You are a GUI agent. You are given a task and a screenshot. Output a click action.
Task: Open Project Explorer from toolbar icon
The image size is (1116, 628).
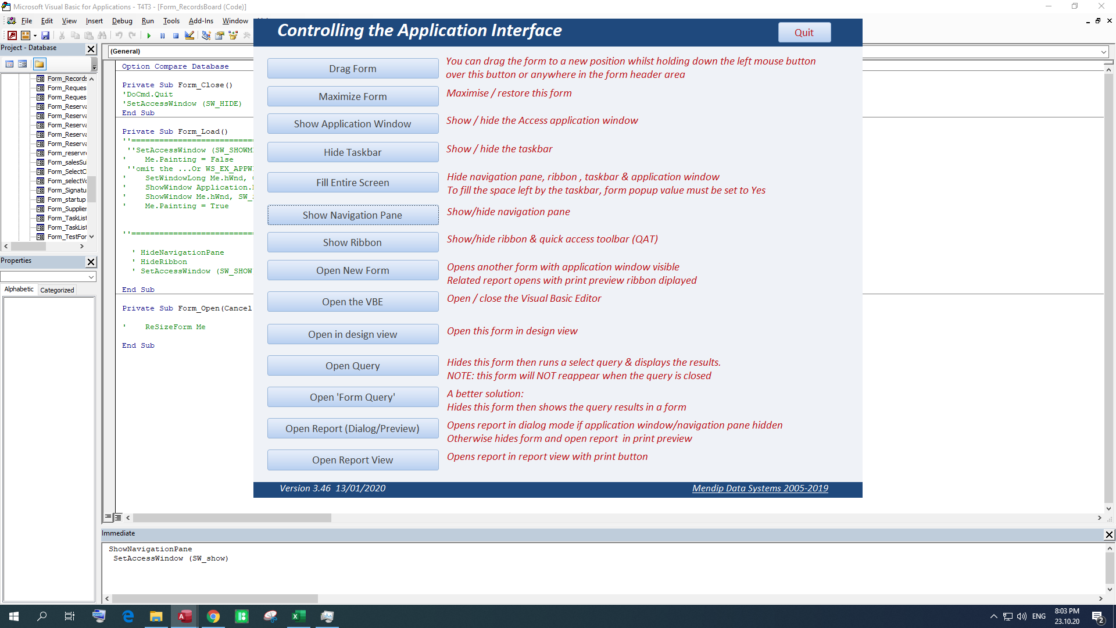[x=206, y=35]
